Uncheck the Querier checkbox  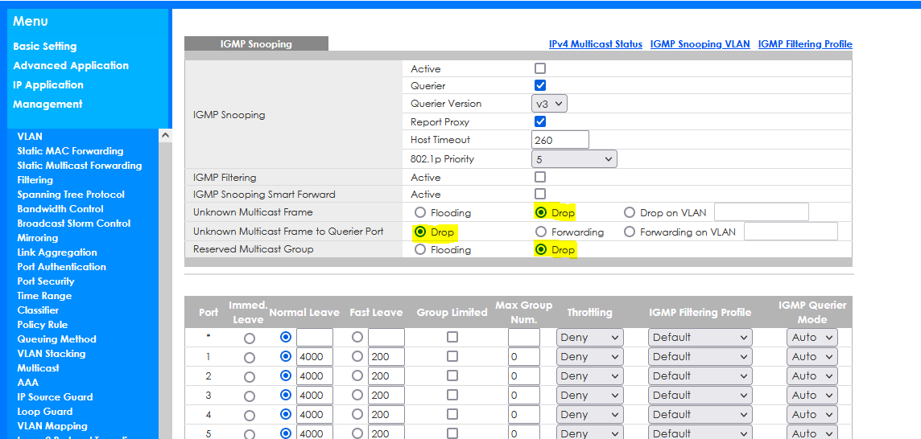pos(540,85)
